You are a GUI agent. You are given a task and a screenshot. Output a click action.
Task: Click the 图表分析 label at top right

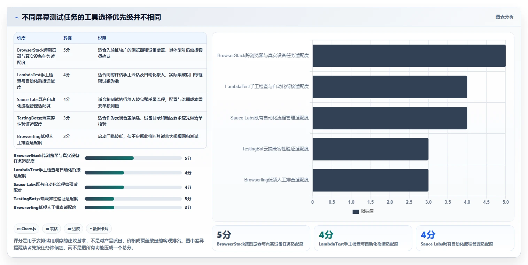[x=504, y=17]
